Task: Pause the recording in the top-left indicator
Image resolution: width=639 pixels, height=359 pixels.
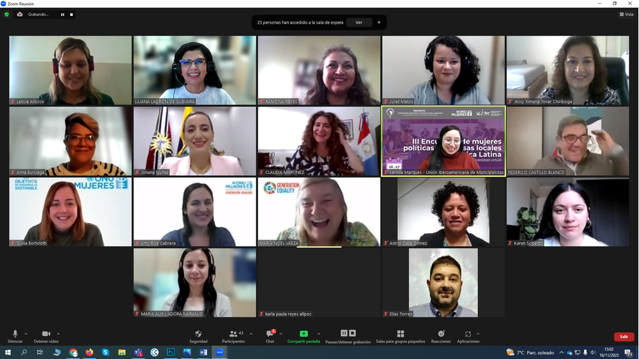Action: (63, 14)
